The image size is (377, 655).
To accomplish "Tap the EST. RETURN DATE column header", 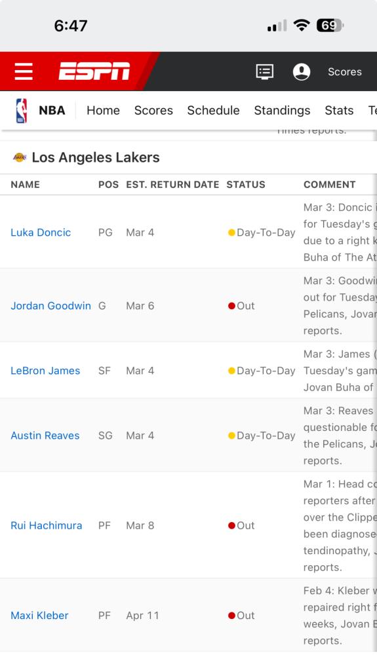I will (172, 185).
